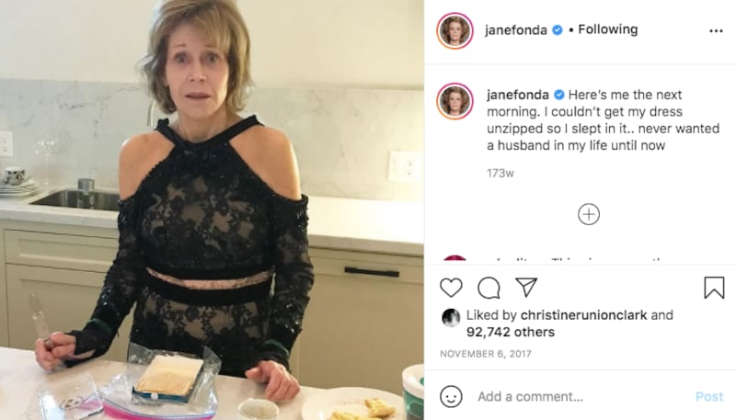
Task: Click the janefonda avatar beside the caption
Action: (x=454, y=101)
